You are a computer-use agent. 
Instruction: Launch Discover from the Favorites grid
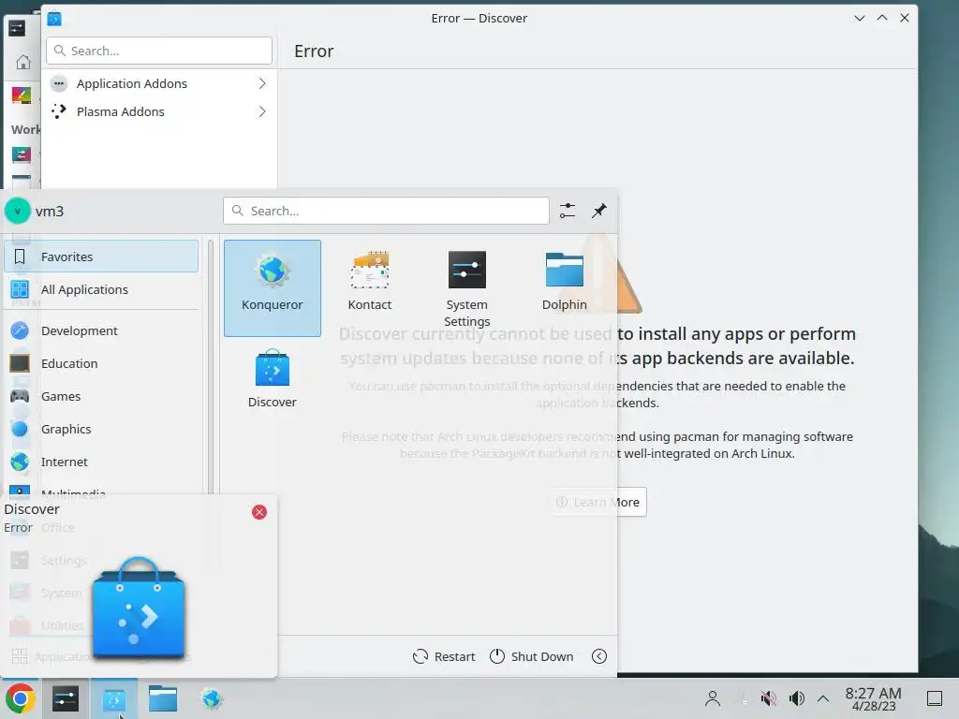click(273, 379)
